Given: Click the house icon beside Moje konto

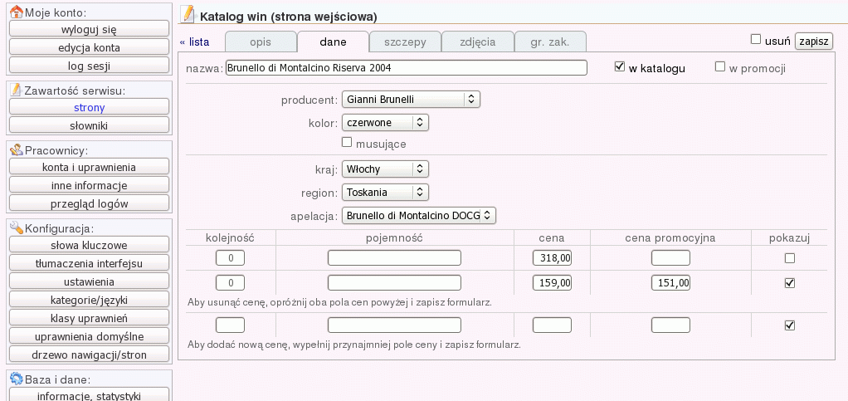Looking at the screenshot, I should (15, 12).
